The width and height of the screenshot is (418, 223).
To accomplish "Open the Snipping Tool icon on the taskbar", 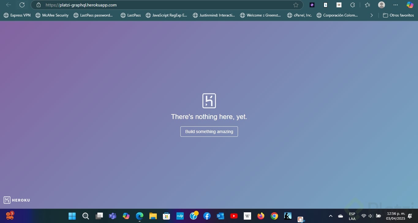I will pos(301,219).
